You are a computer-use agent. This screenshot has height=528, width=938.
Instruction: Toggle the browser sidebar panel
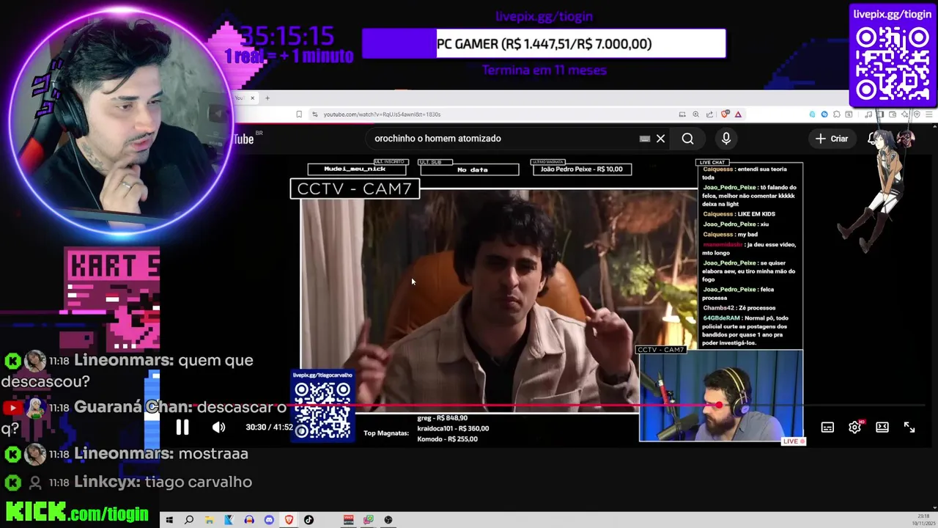click(881, 114)
